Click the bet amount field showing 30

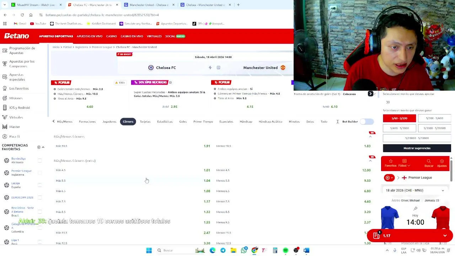417,102
